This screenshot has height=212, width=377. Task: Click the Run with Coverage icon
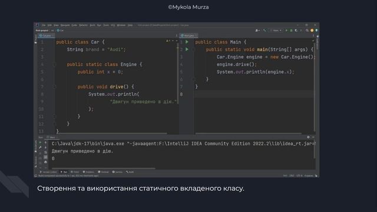point(296,30)
